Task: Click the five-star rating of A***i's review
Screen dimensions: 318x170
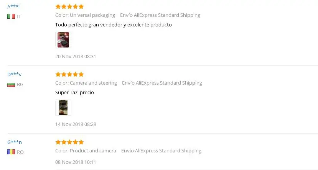Action: [x=69, y=7]
